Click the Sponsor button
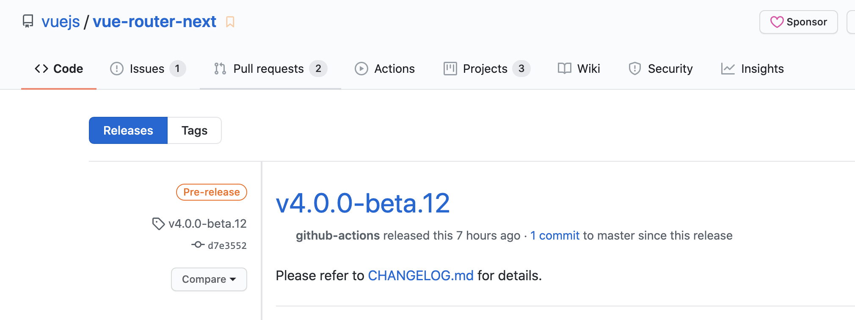Viewport: 855px width, 320px height. 798,22
